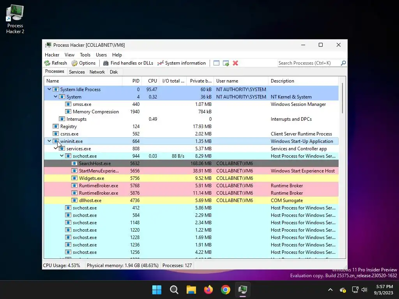Open taskbar Search

[174, 290]
